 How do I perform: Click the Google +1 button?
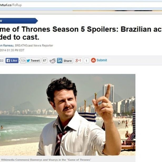pyautogui.click(x=78, y=60)
